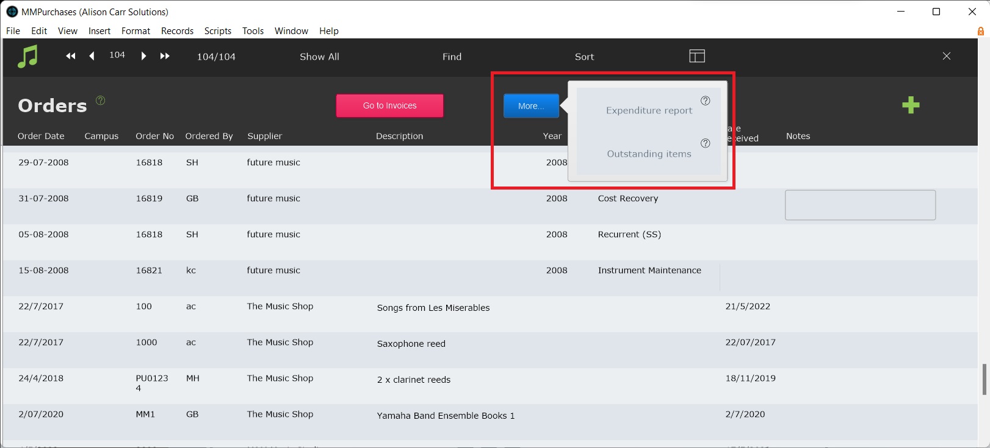Click the 104/104 record count
Screen dimensions: 990x448
click(216, 57)
